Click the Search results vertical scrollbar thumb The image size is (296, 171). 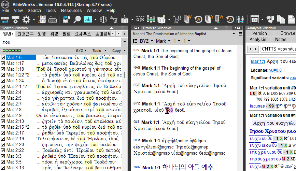pyautogui.click(x=125, y=74)
